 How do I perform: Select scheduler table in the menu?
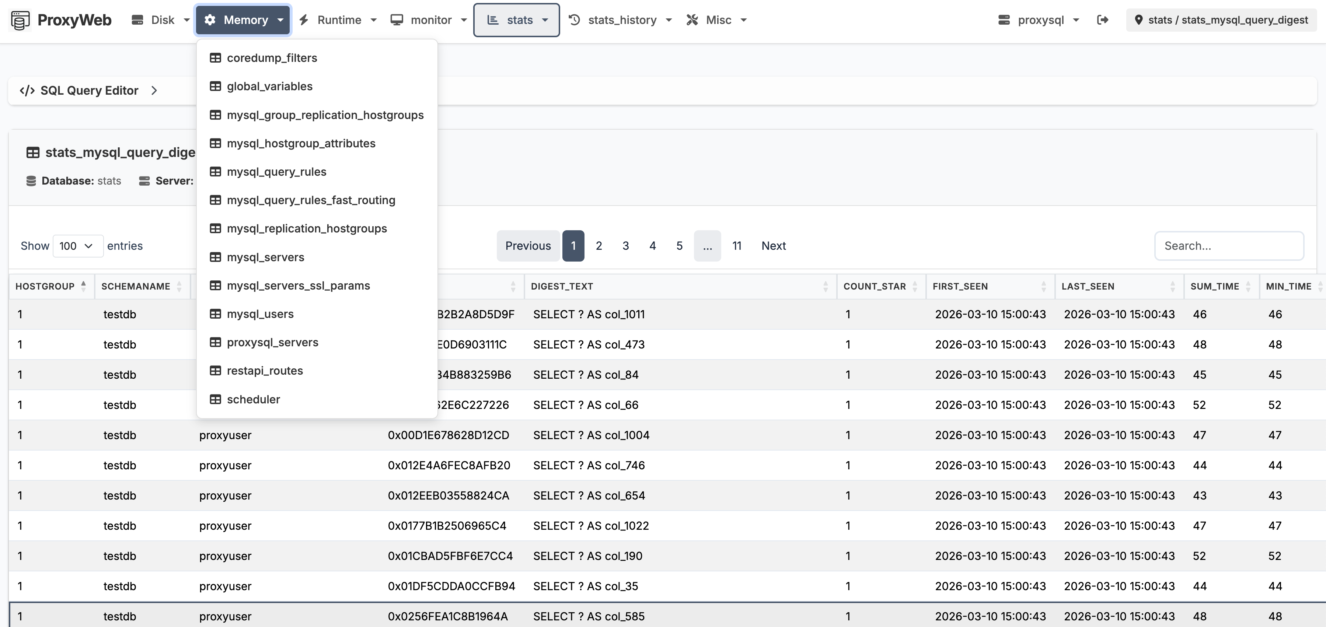253,399
